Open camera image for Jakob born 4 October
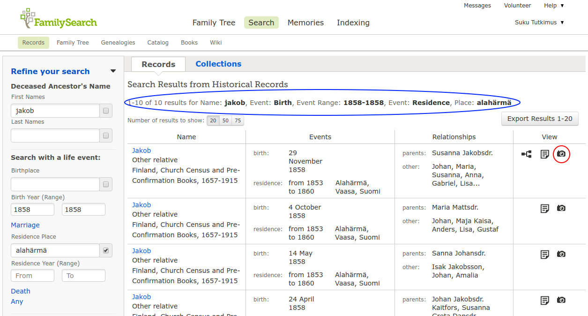The width and height of the screenshot is (588, 316). tap(561, 208)
